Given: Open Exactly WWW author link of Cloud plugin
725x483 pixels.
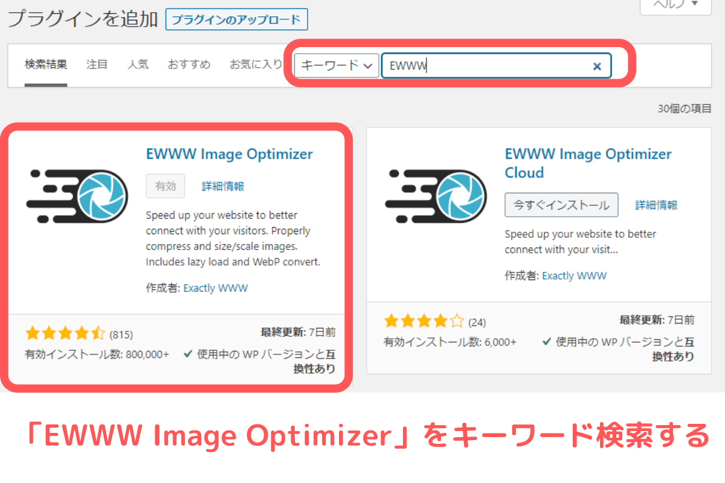Looking at the screenshot, I should pyautogui.click(x=575, y=276).
